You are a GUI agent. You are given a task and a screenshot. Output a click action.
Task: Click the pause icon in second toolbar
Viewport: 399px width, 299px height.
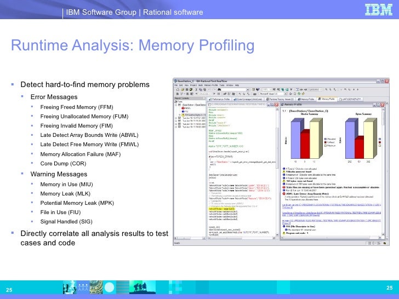pyautogui.click(x=219, y=94)
